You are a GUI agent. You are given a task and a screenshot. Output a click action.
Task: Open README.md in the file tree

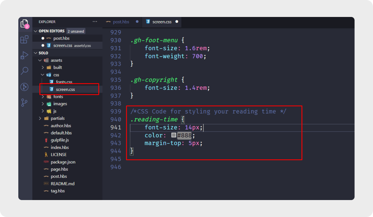point(62,184)
